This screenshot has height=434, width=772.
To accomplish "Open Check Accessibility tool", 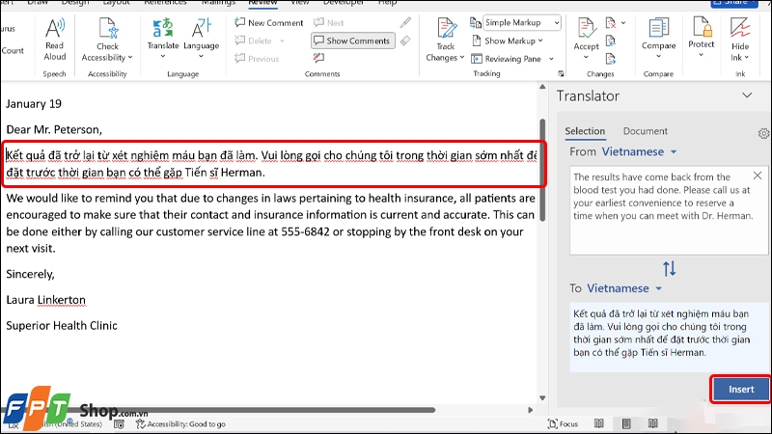I will (x=107, y=40).
